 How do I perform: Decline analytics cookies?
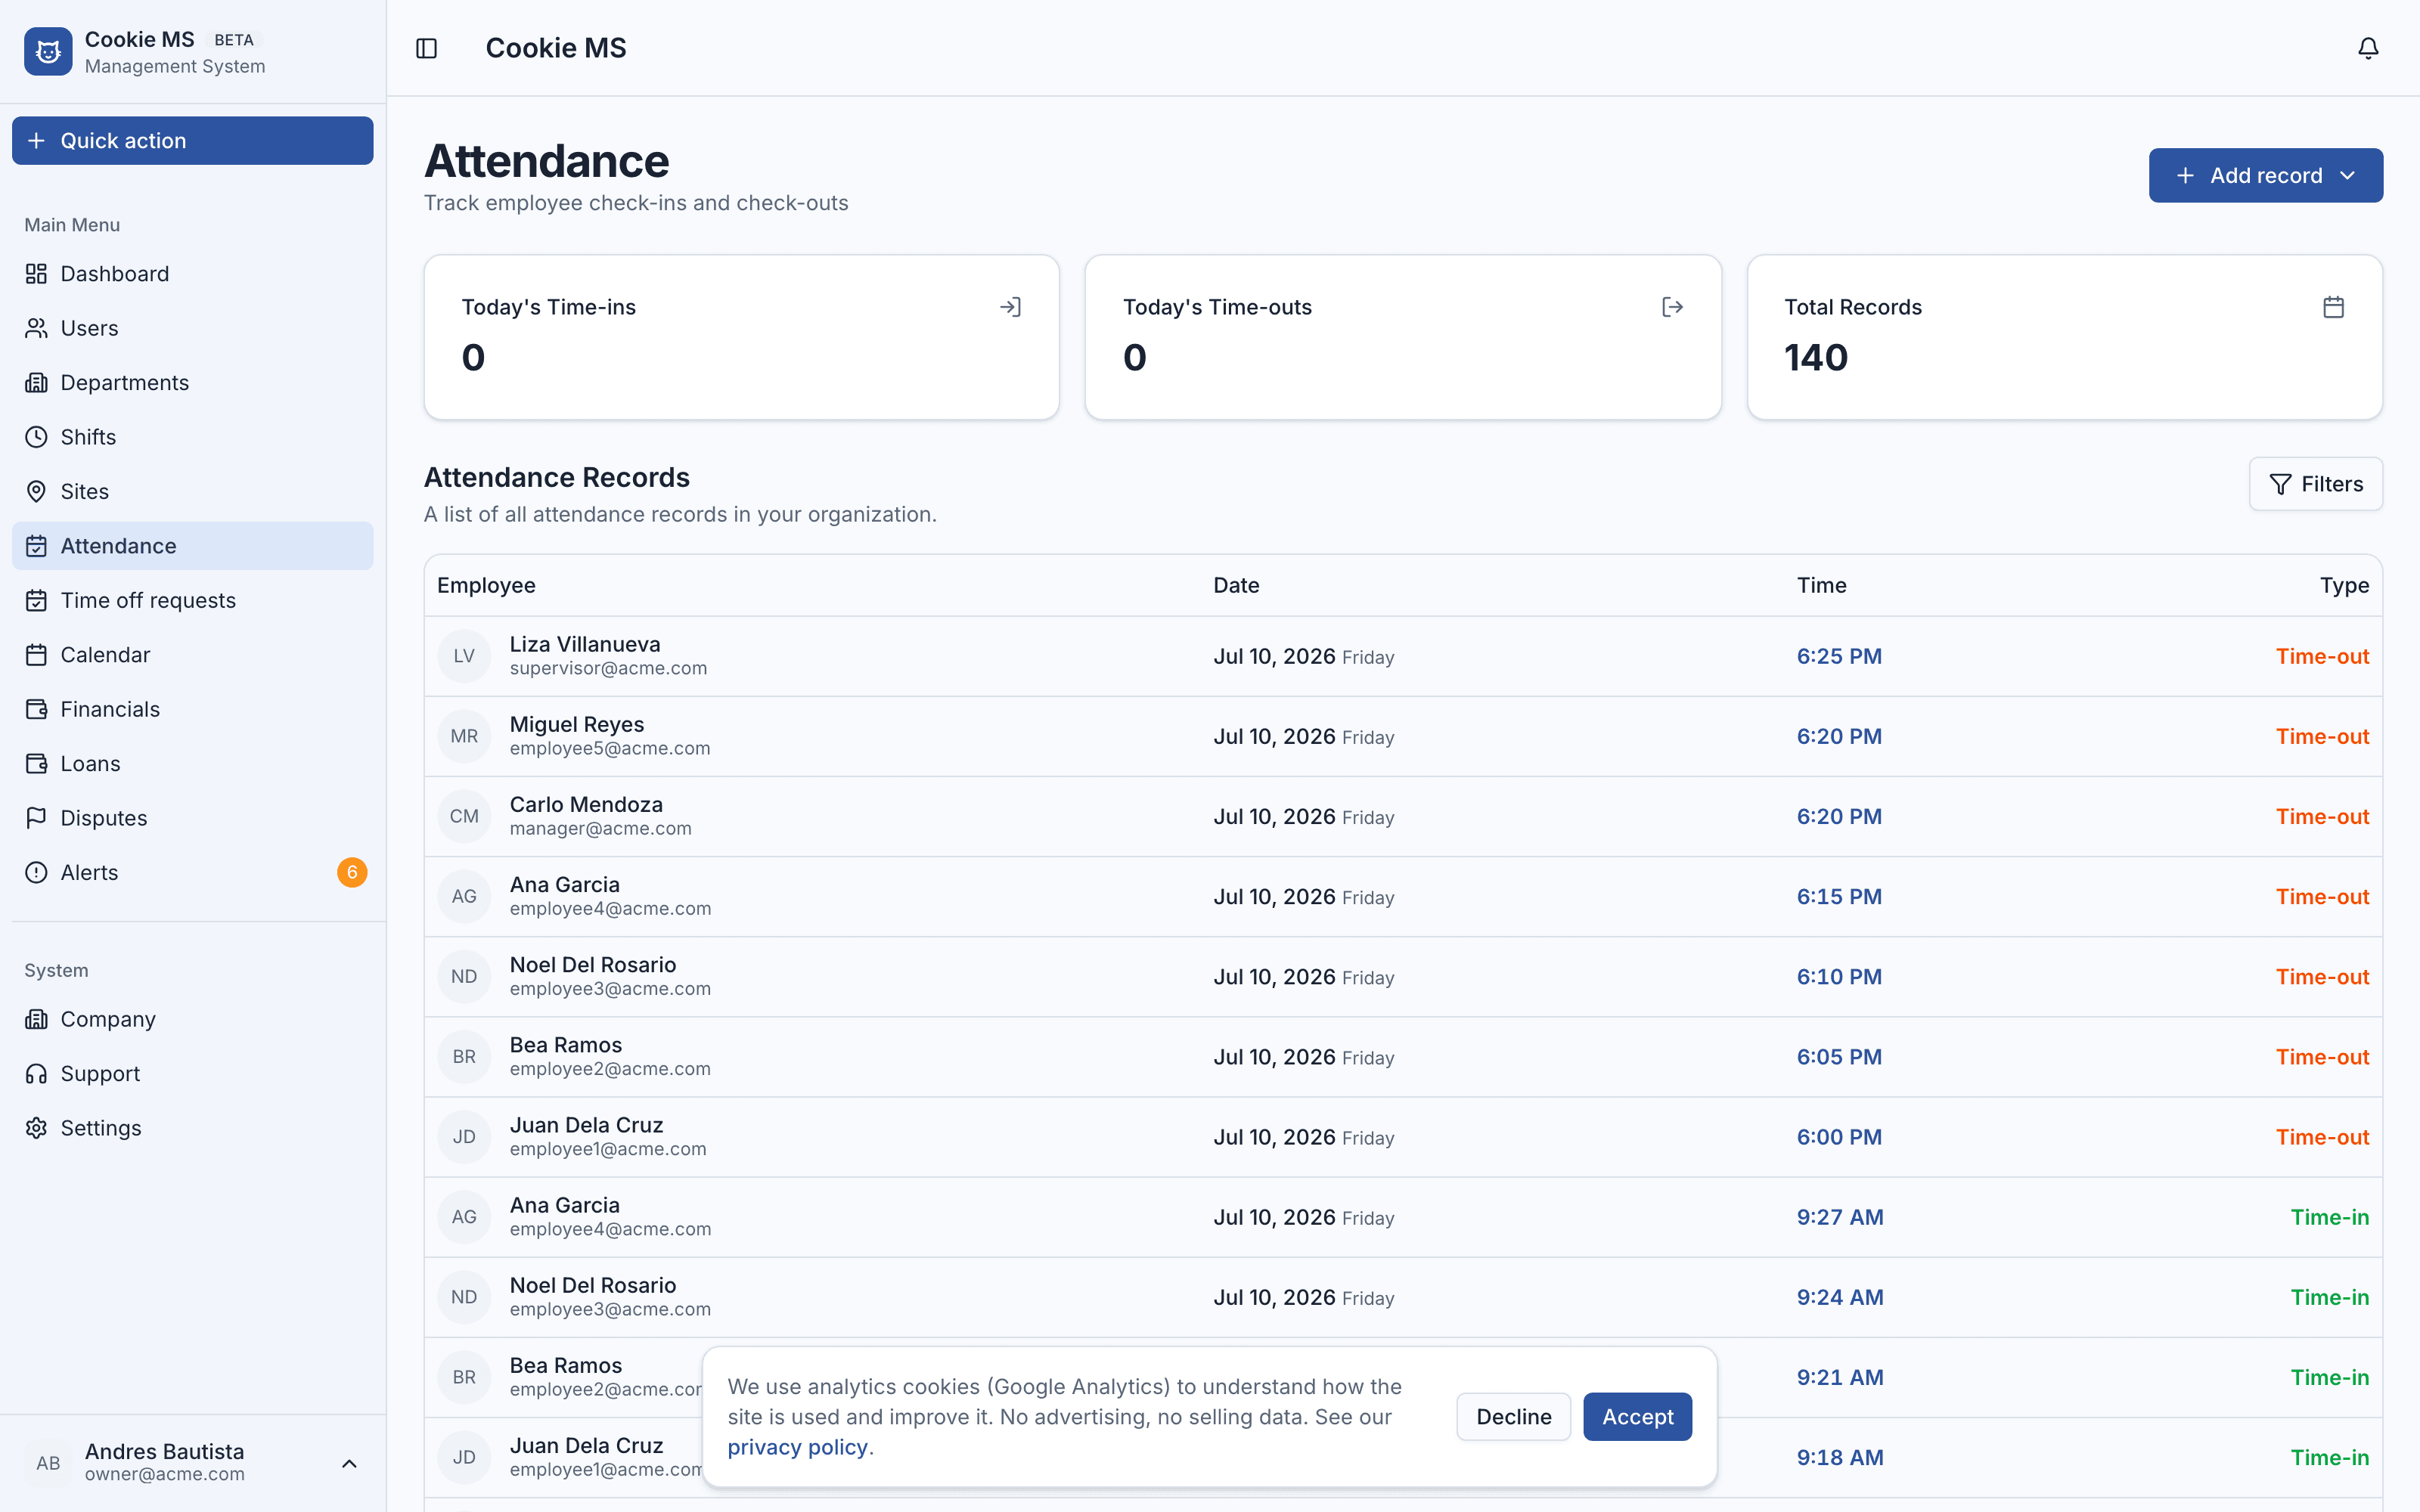coord(1513,1416)
